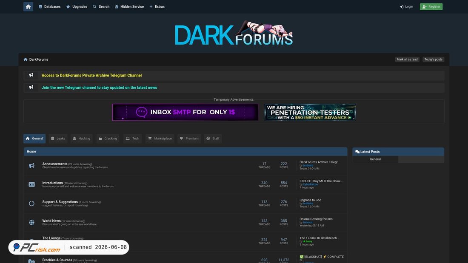Click the Login link

(406, 6)
